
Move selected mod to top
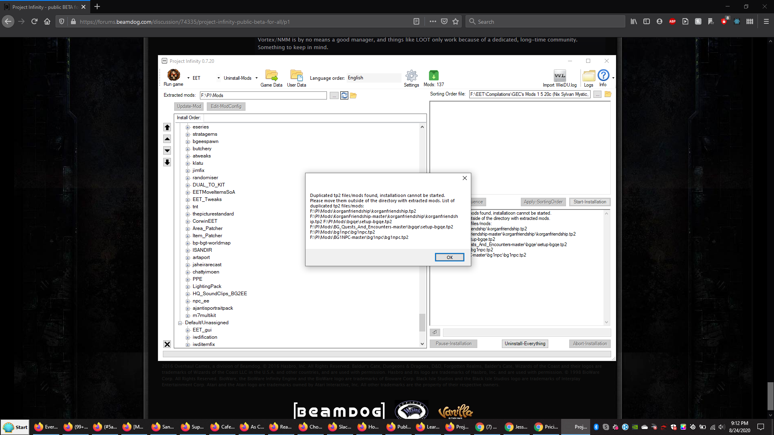(x=167, y=127)
